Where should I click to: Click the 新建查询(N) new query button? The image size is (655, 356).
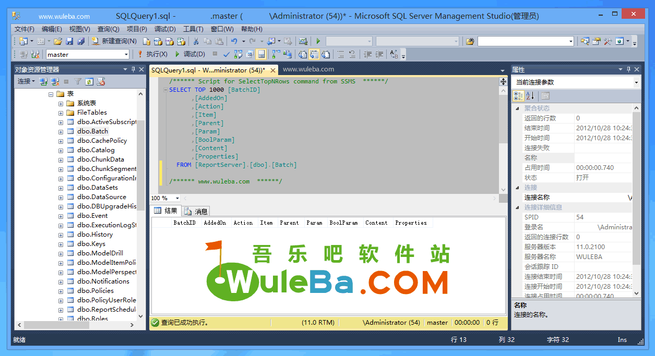pyautogui.click(x=114, y=41)
